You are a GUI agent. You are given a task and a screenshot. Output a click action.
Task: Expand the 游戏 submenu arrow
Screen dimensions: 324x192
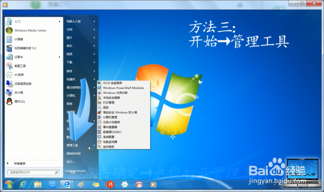point(94,71)
